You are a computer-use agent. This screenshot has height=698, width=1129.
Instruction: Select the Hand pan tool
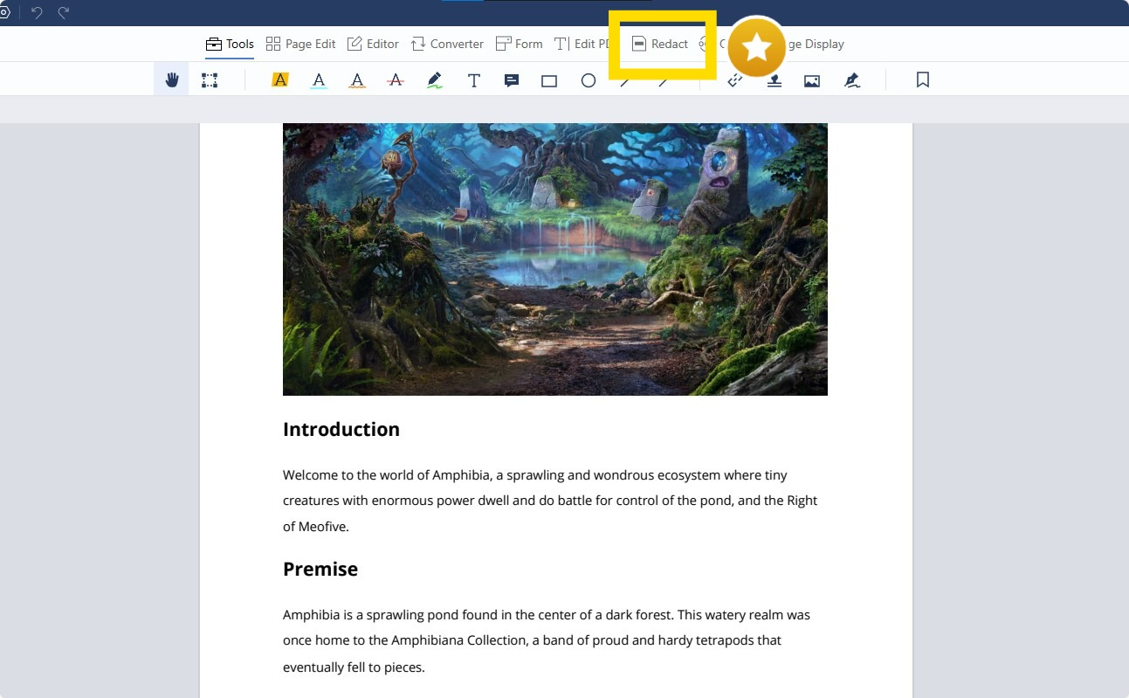[x=172, y=80]
